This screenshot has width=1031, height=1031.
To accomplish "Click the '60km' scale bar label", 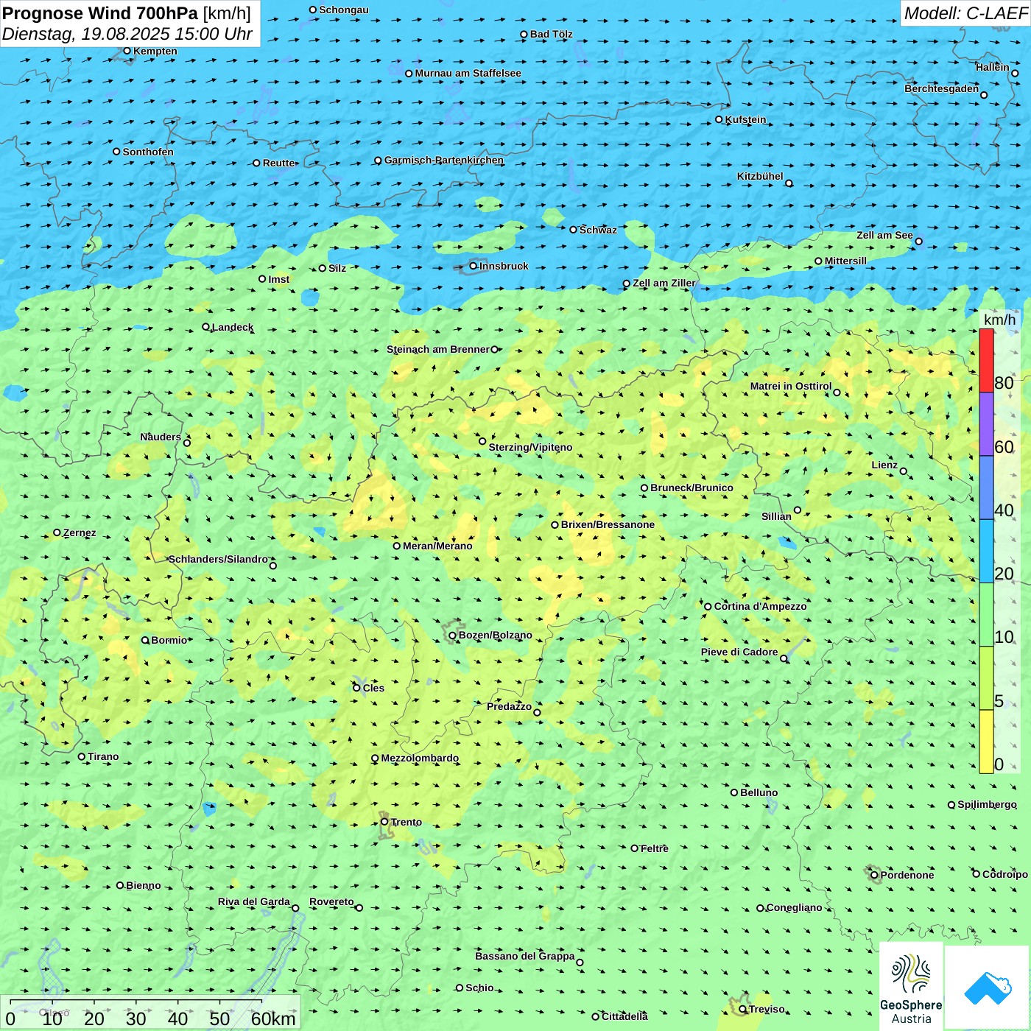I will pos(273,1018).
